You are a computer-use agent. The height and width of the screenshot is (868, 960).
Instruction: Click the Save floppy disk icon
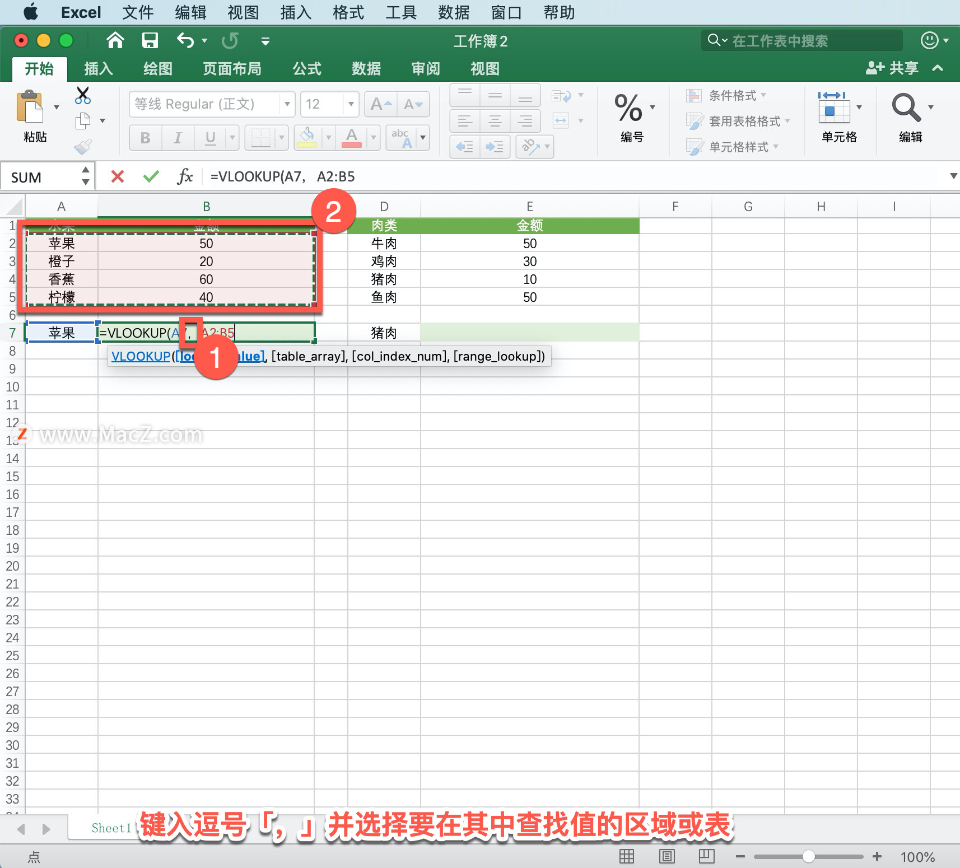(x=150, y=40)
